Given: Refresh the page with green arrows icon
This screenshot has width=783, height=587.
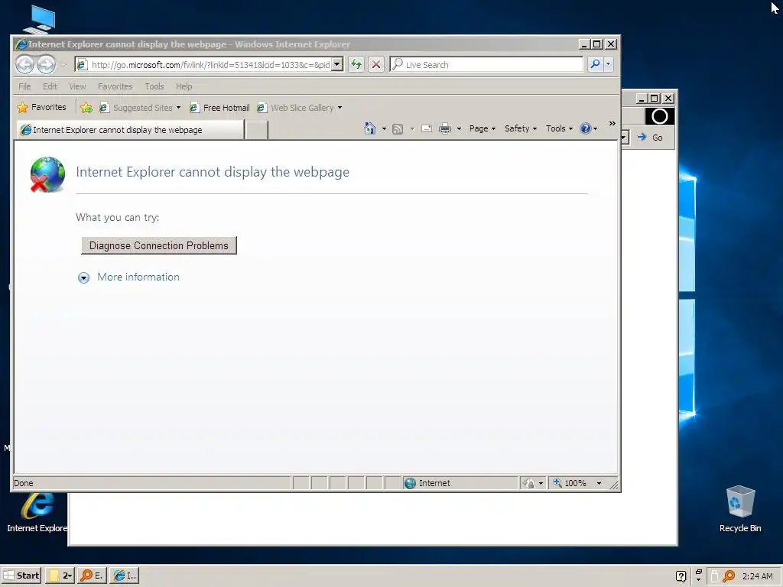Looking at the screenshot, I should coord(356,64).
